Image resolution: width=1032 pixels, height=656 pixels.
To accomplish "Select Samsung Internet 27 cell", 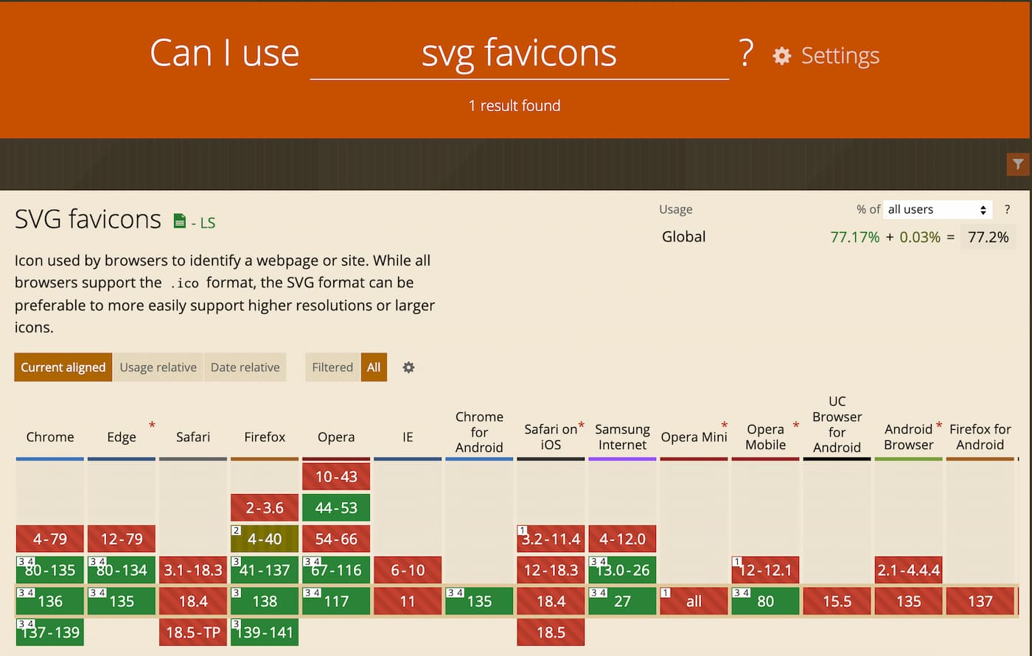I will (622, 602).
